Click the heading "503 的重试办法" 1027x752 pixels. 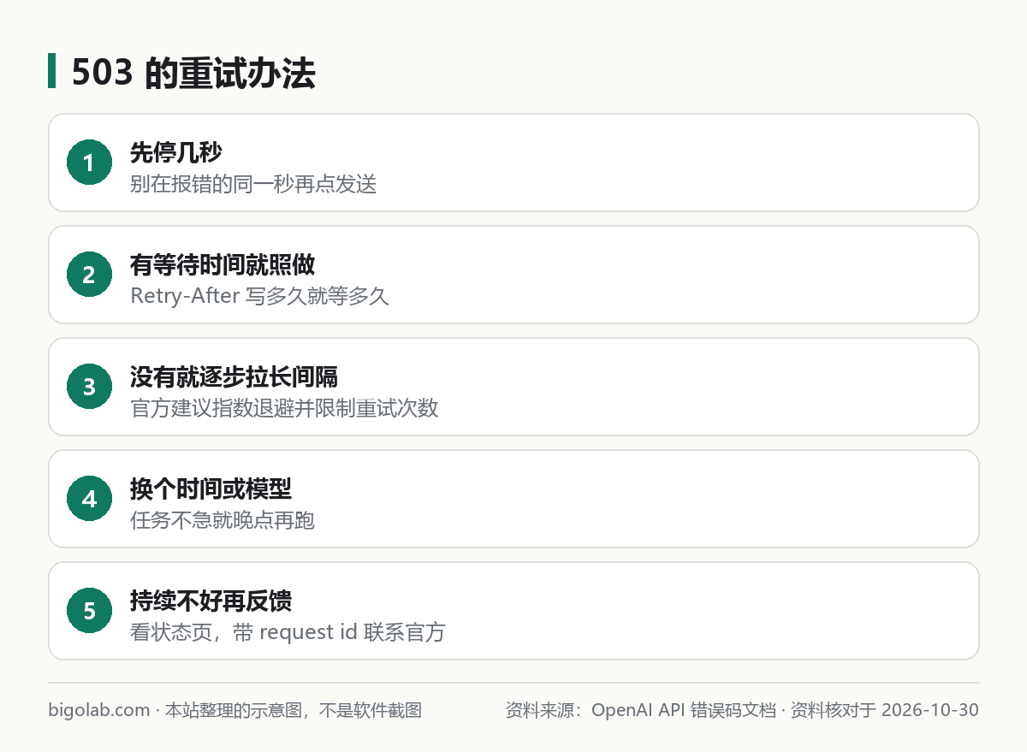pos(193,74)
